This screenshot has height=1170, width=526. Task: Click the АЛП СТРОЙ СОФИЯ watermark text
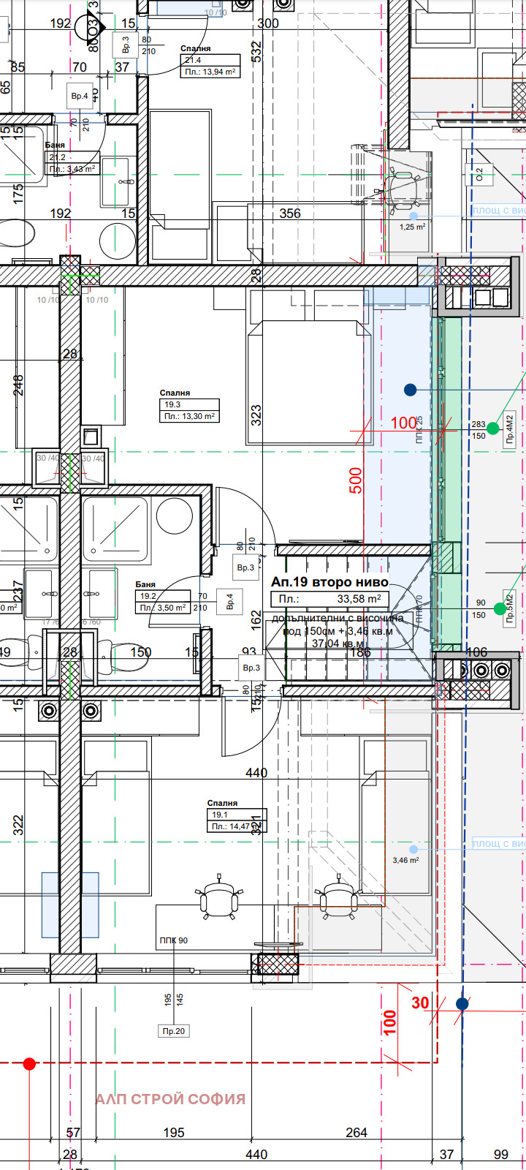(x=170, y=1099)
